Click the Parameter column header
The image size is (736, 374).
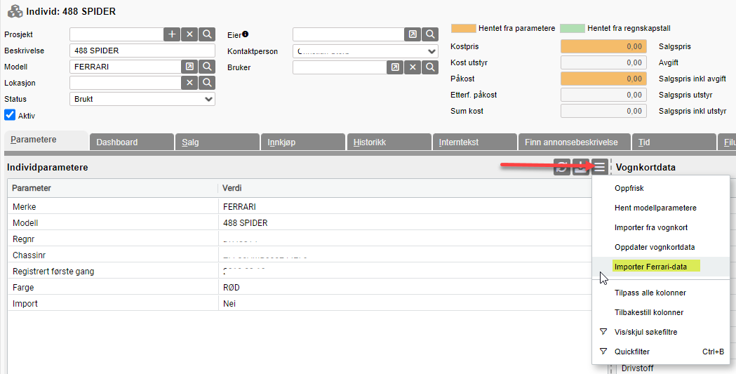coord(112,188)
